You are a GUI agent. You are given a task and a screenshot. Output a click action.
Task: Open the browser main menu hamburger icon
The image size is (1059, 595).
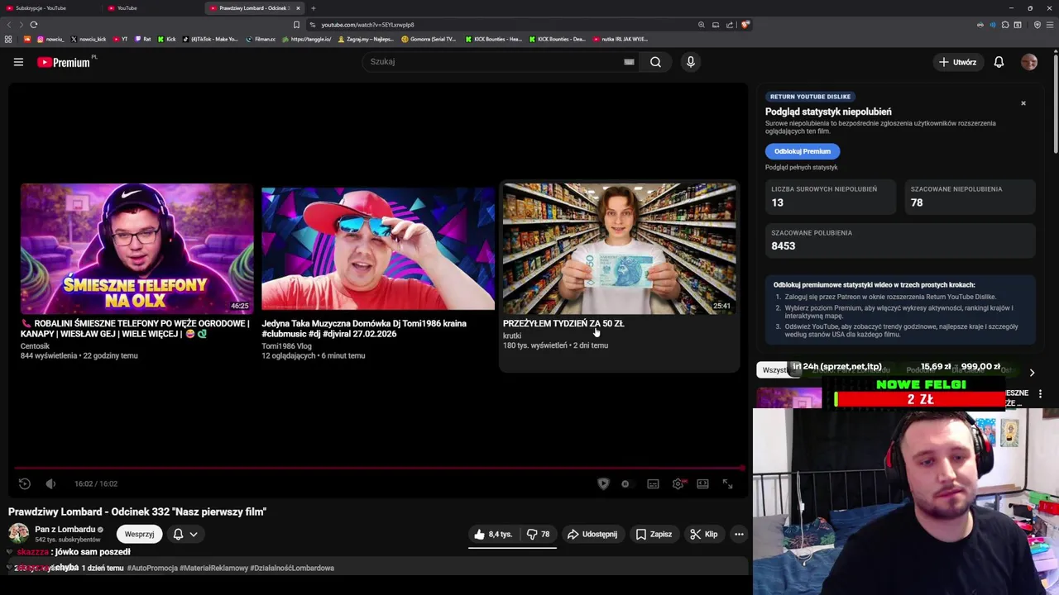pyautogui.click(x=1050, y=25)
